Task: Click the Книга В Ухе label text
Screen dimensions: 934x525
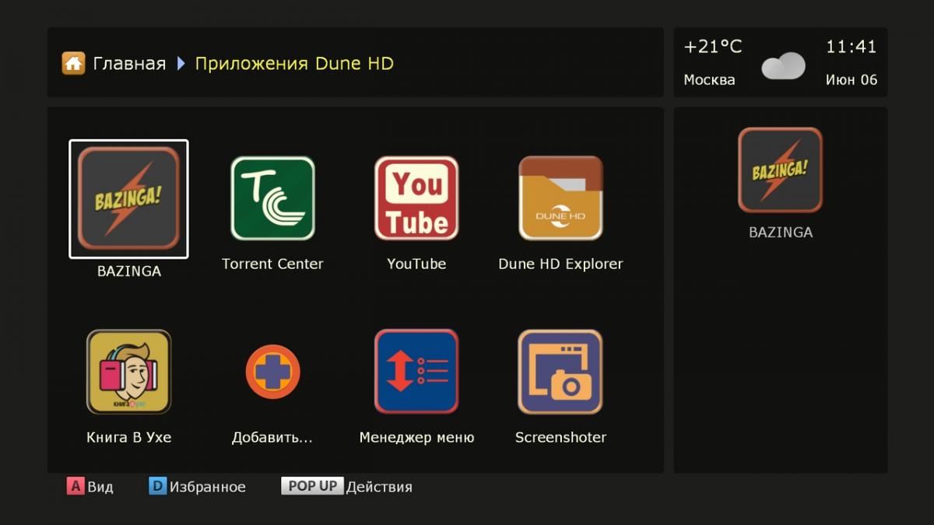Action: pos(128,437)
